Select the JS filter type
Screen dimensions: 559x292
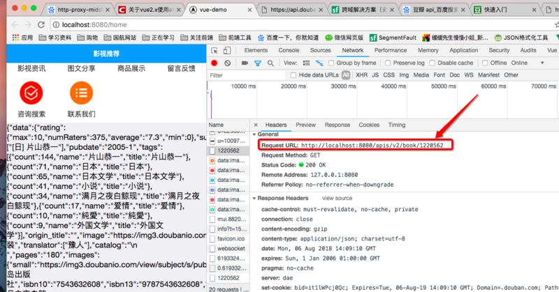(375, 75)
